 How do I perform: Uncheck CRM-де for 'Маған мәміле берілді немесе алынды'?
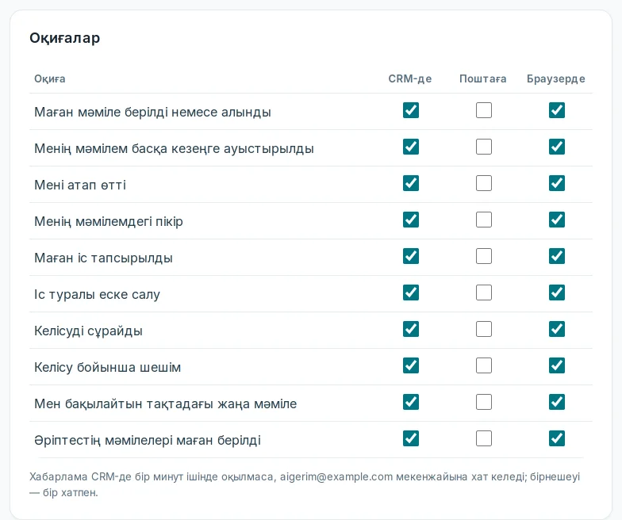point(411,110)
